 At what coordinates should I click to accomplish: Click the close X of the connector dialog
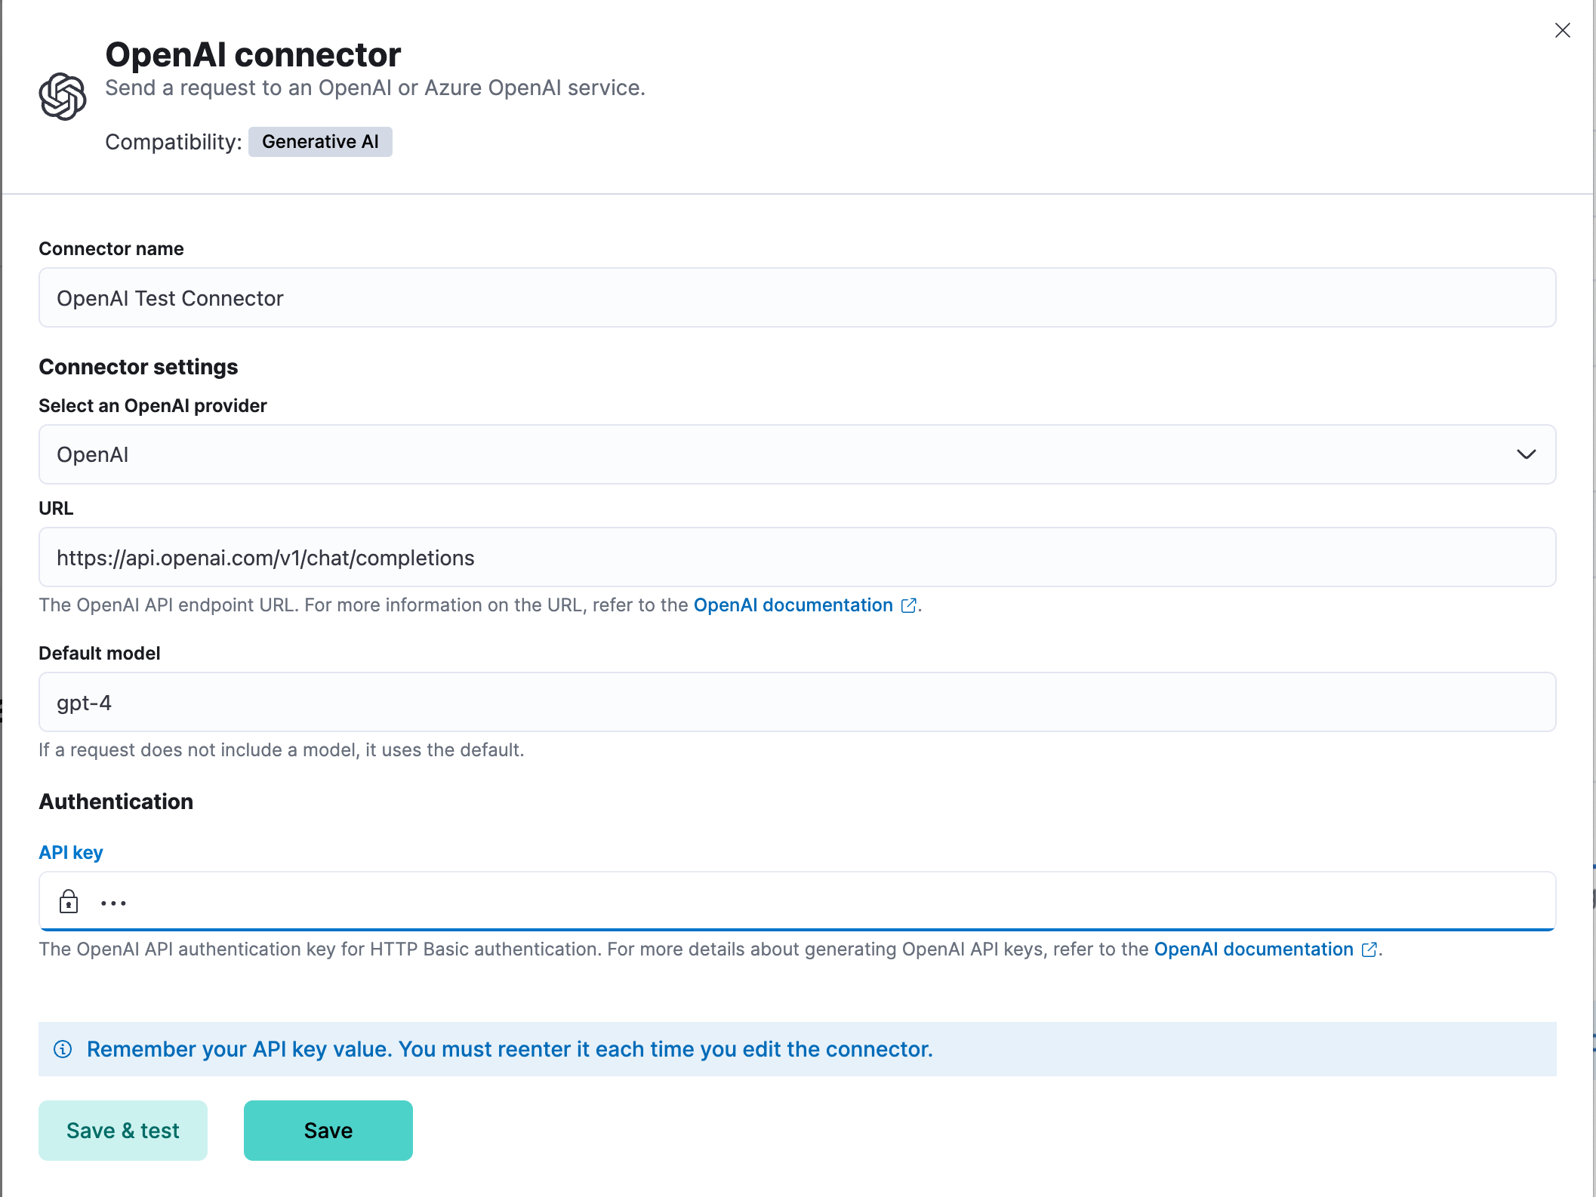point(1562,31)
